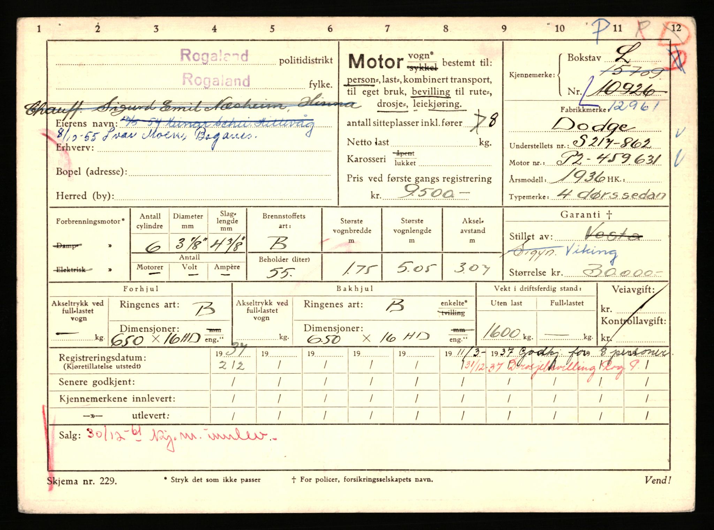Click the Senere godkjent row label
714x530 pixels.
pyautogui.click(x=97, y=382)
